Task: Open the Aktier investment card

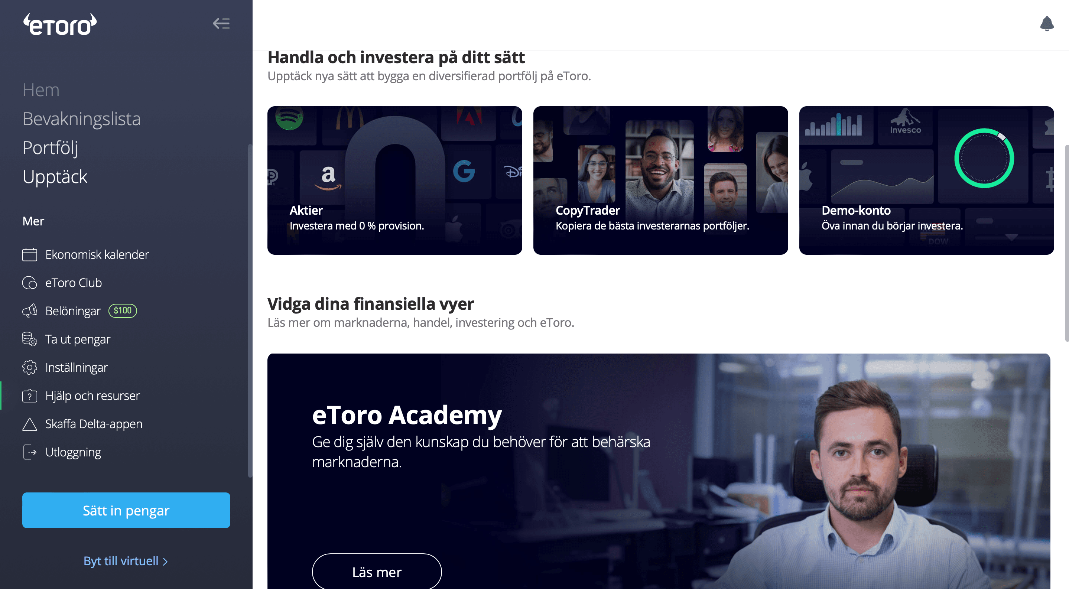Action: point(394,180)
